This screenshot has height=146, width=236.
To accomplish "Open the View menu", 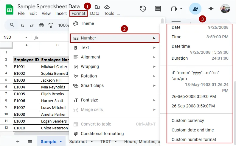I will (x=46, y=13).
